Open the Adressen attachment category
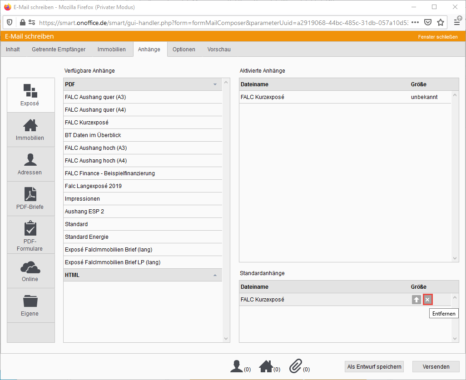 pos(30,164)
